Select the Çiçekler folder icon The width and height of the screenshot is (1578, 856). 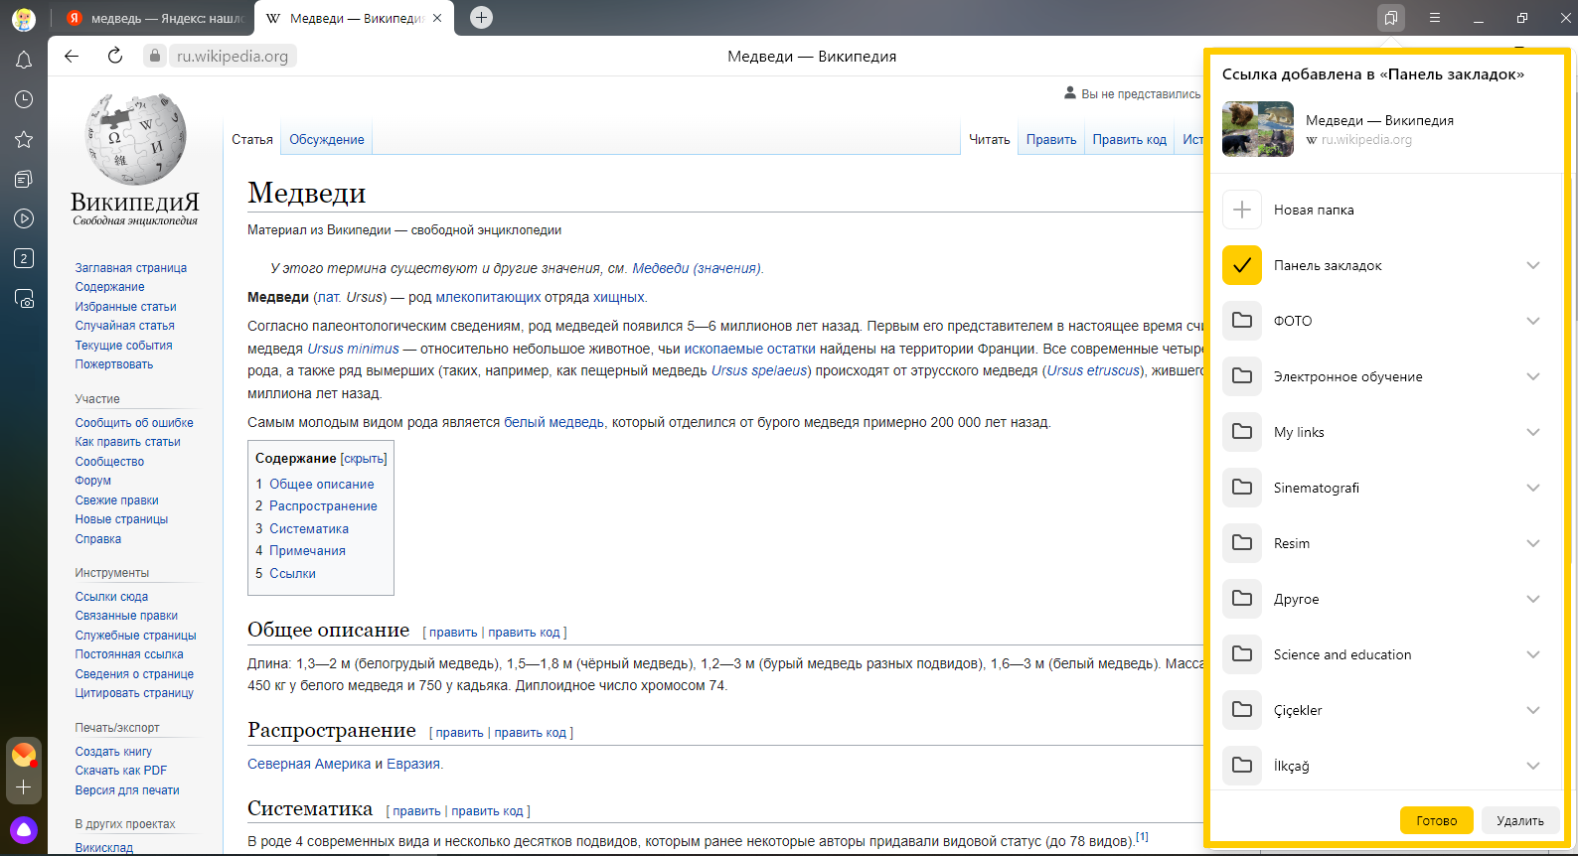[1242, 710]
